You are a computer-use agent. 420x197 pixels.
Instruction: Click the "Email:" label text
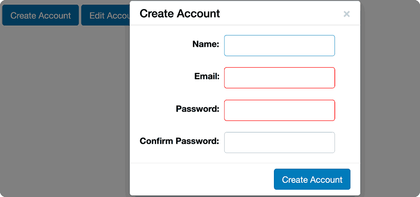pyautogui.click(x=207, y=77)
